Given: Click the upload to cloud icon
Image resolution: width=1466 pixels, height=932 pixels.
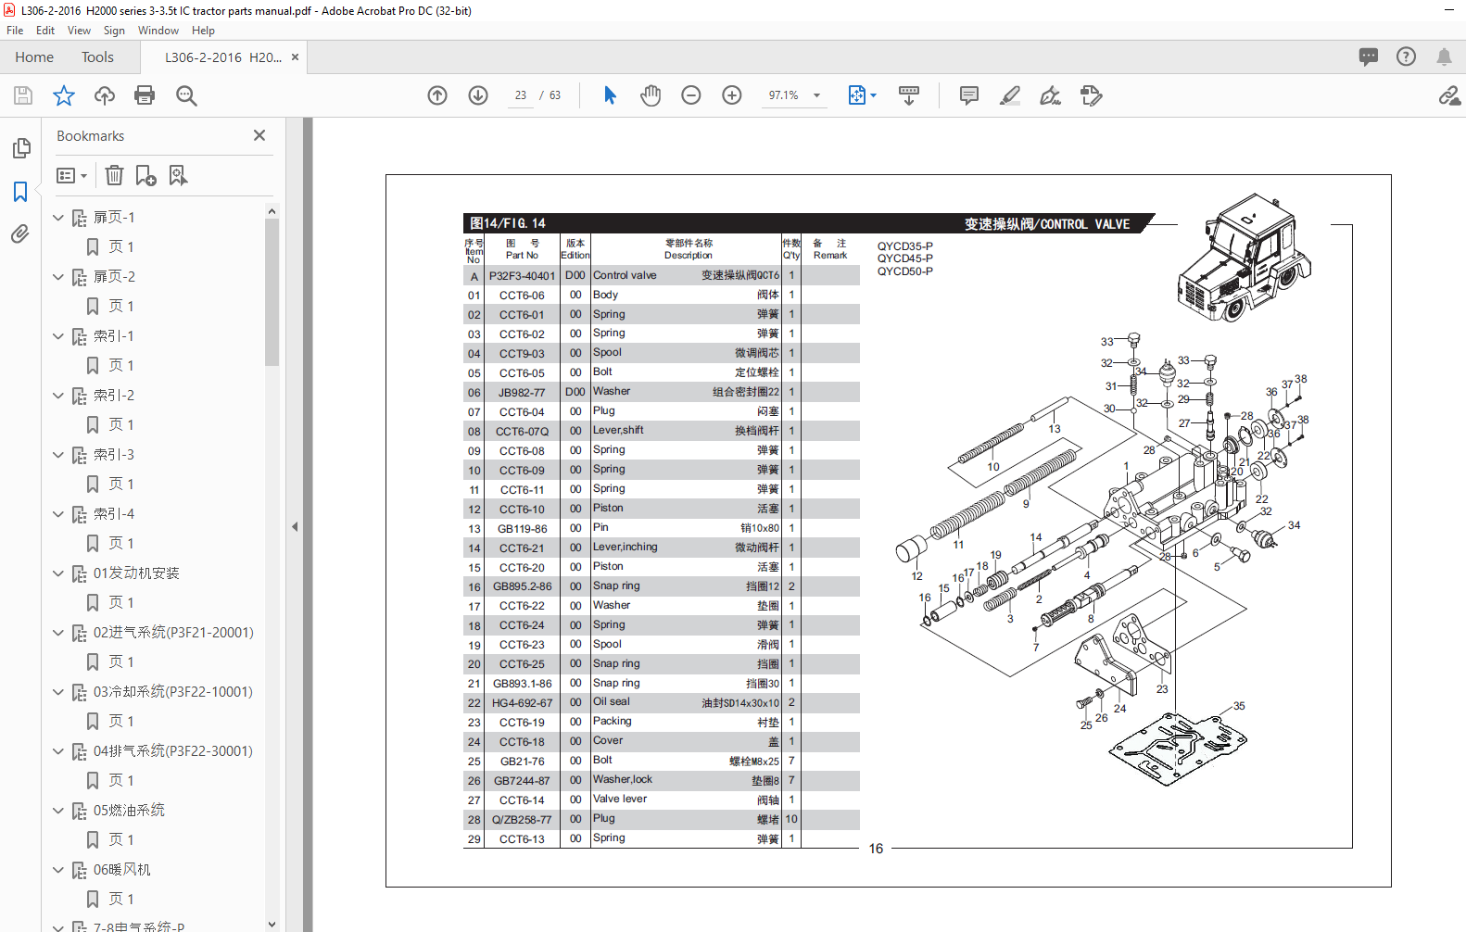Looking at the screenshot, I should 105,95.
